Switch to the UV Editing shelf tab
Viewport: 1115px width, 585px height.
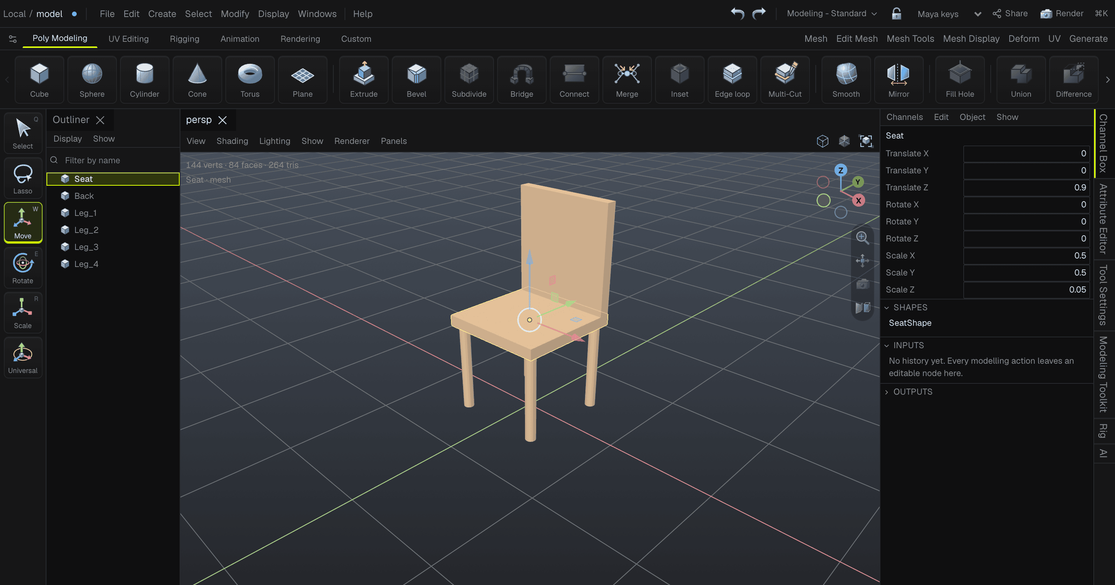pos(129,39)
